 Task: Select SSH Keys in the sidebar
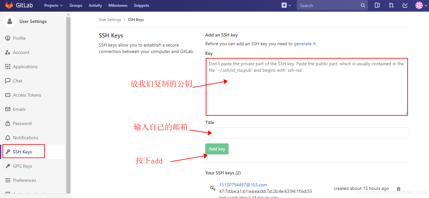22,152
